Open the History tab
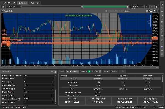Screen dimensions: 165x109 [106, 72]
